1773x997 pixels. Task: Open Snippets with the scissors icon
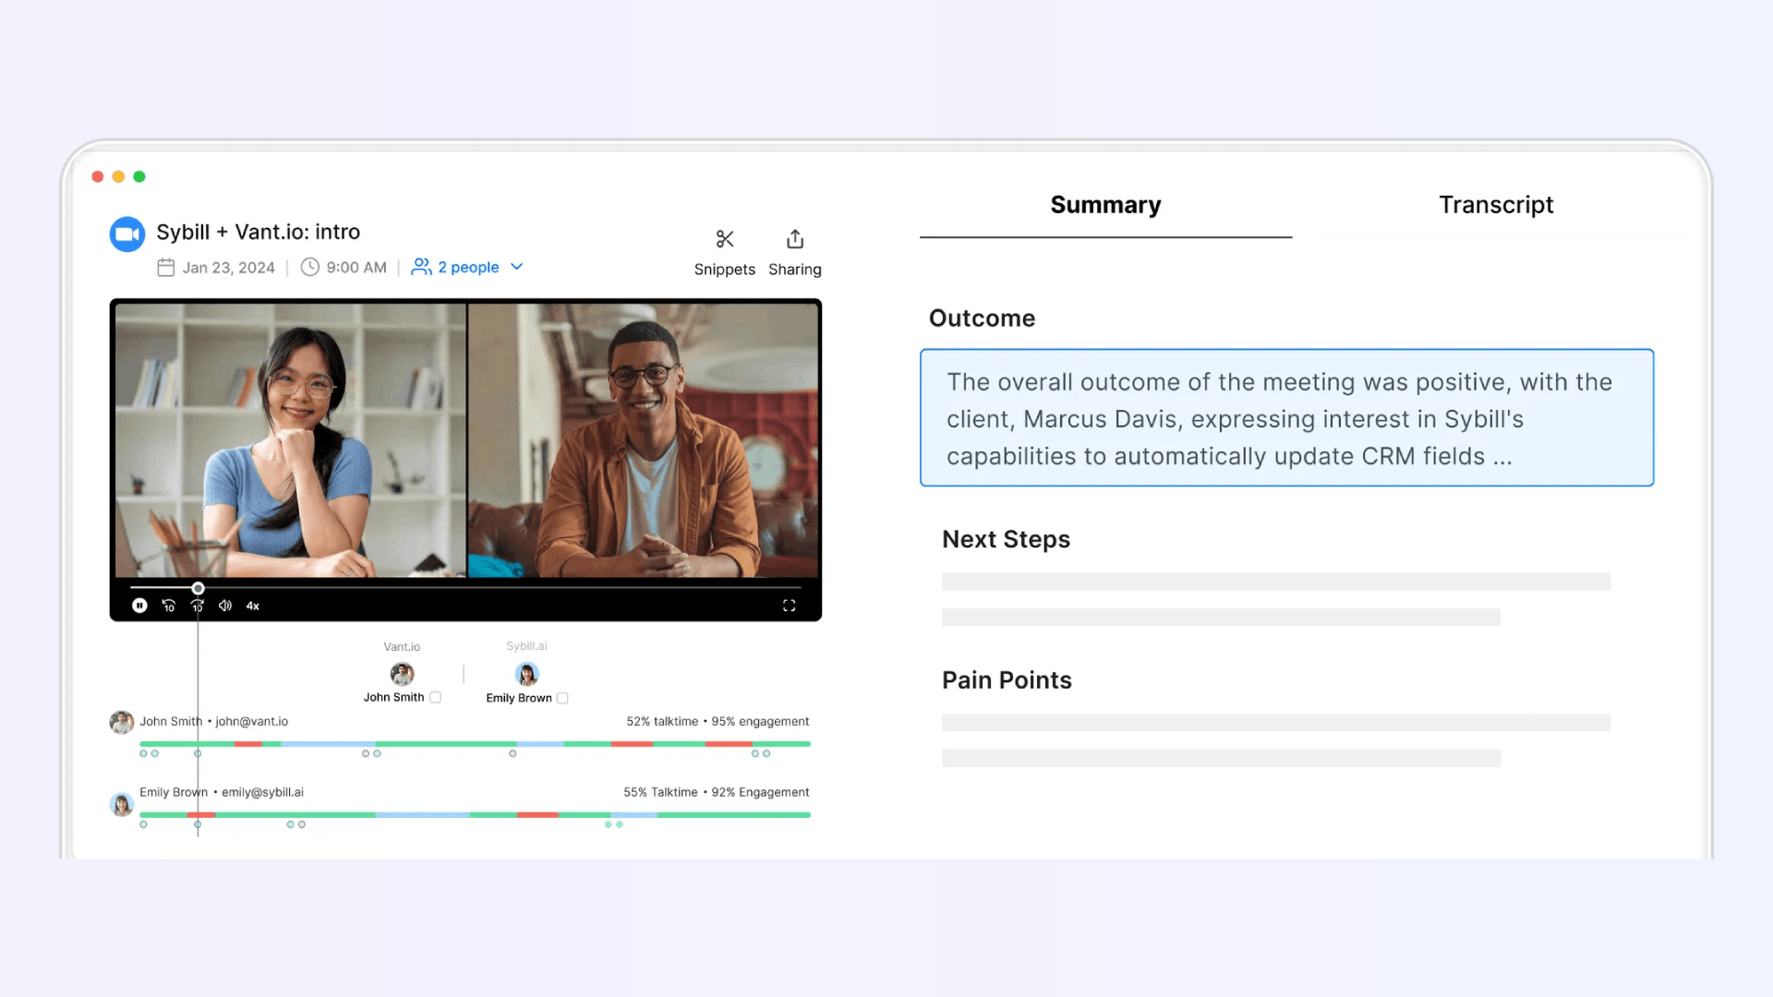click(725, 240)
